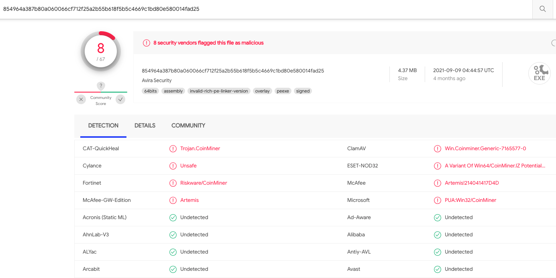This screenshot has width=556, height=278.
Task: Click the warning icon in the malicious banner
Action: (x=147, y=43)
